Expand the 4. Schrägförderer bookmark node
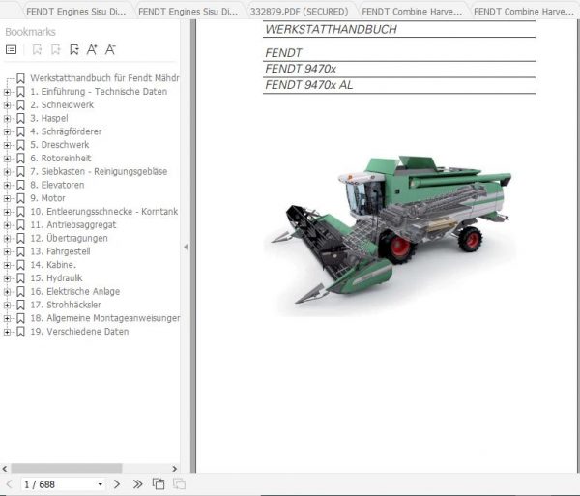The image size is (580, 496). pos(7,132)
